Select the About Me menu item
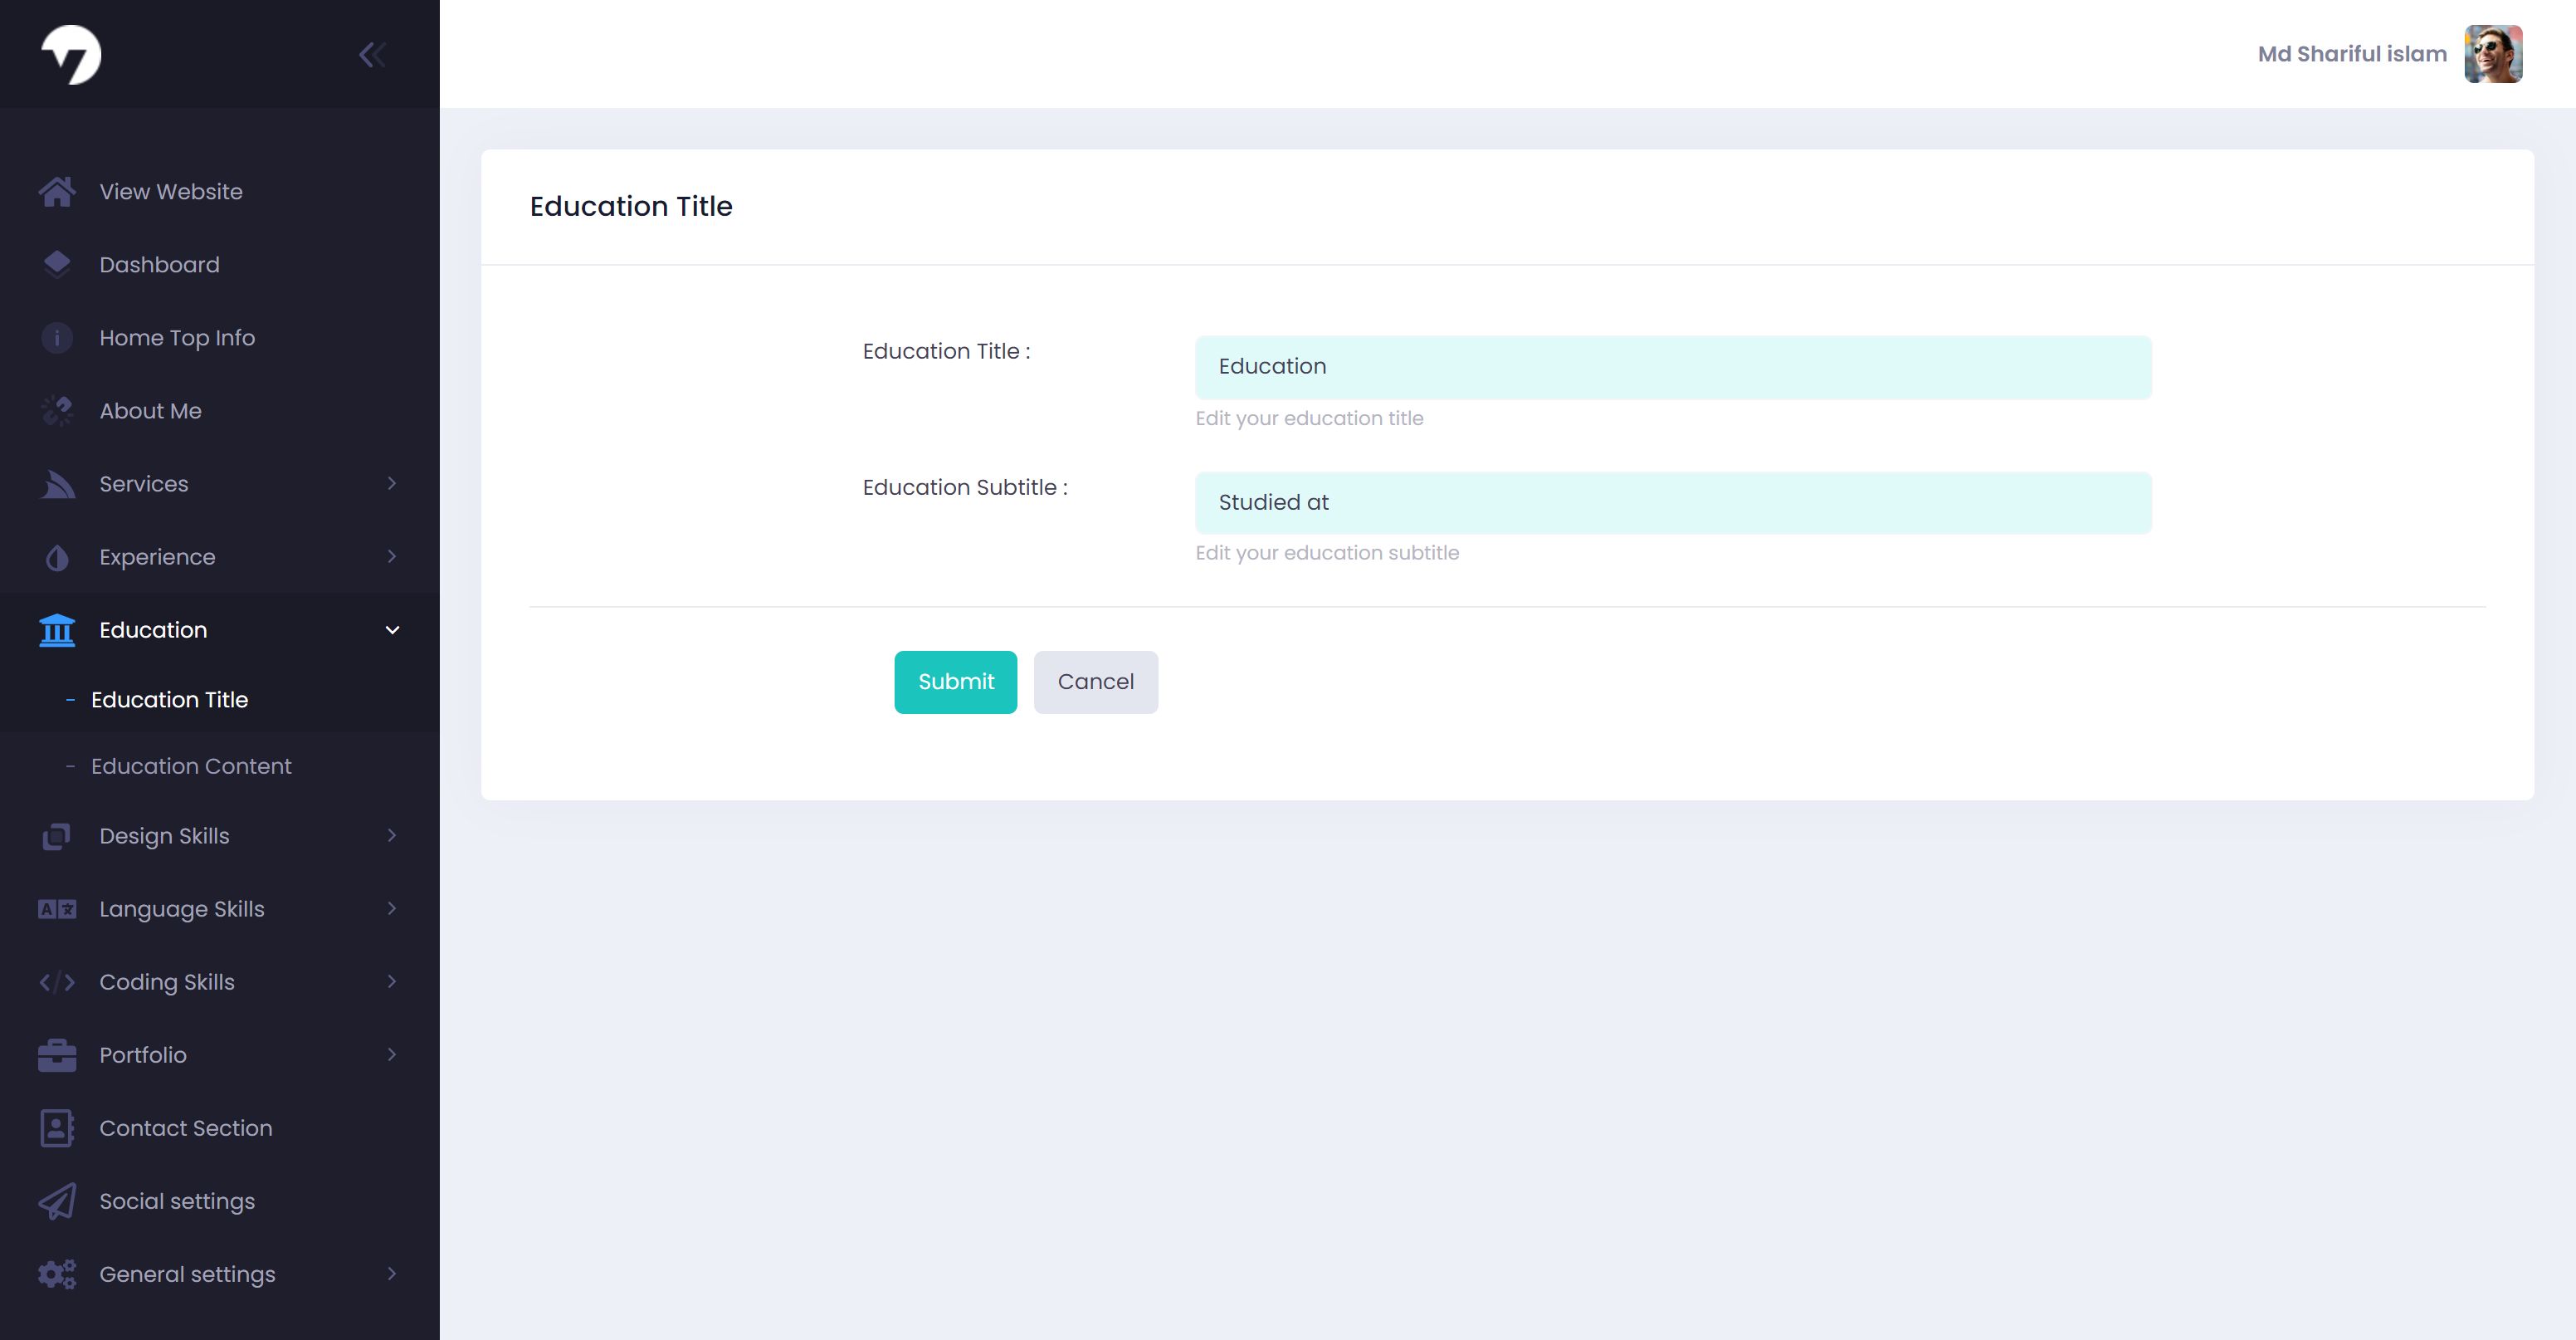Image resolution: width=2576 pixels, height=1340 pixels. [x=150, y=411]
